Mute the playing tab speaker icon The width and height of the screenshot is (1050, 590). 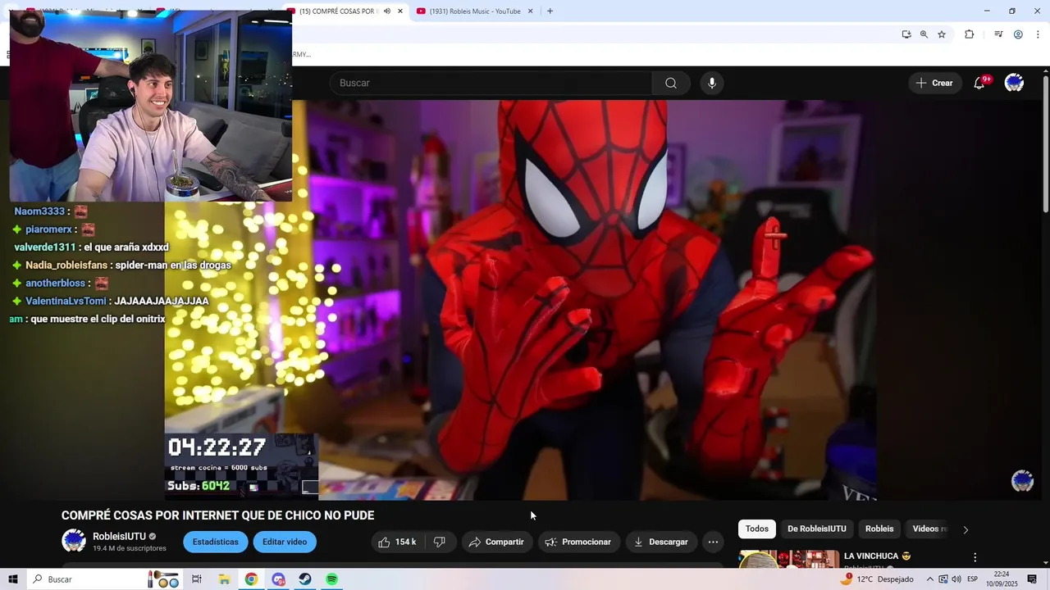pos(387,11)
